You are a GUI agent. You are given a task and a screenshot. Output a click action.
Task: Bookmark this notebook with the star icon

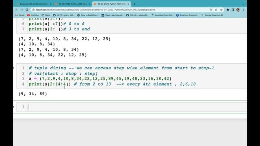click(x=221, y=10)
